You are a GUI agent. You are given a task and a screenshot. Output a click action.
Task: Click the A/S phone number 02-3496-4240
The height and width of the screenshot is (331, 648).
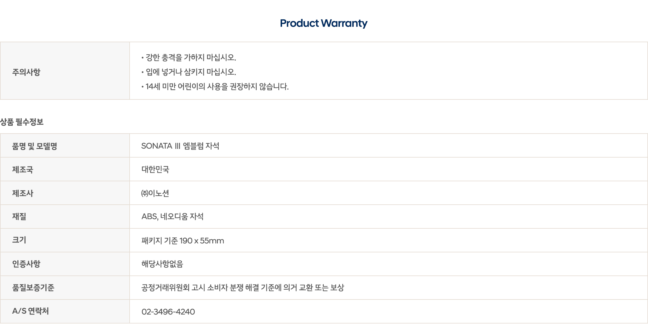[168, 312]
